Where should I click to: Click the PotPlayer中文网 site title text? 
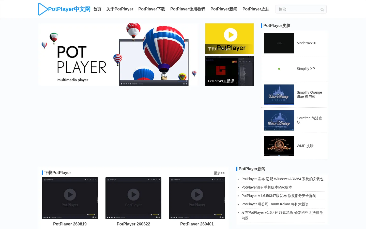pyautogui.click(x=69, y=9)
